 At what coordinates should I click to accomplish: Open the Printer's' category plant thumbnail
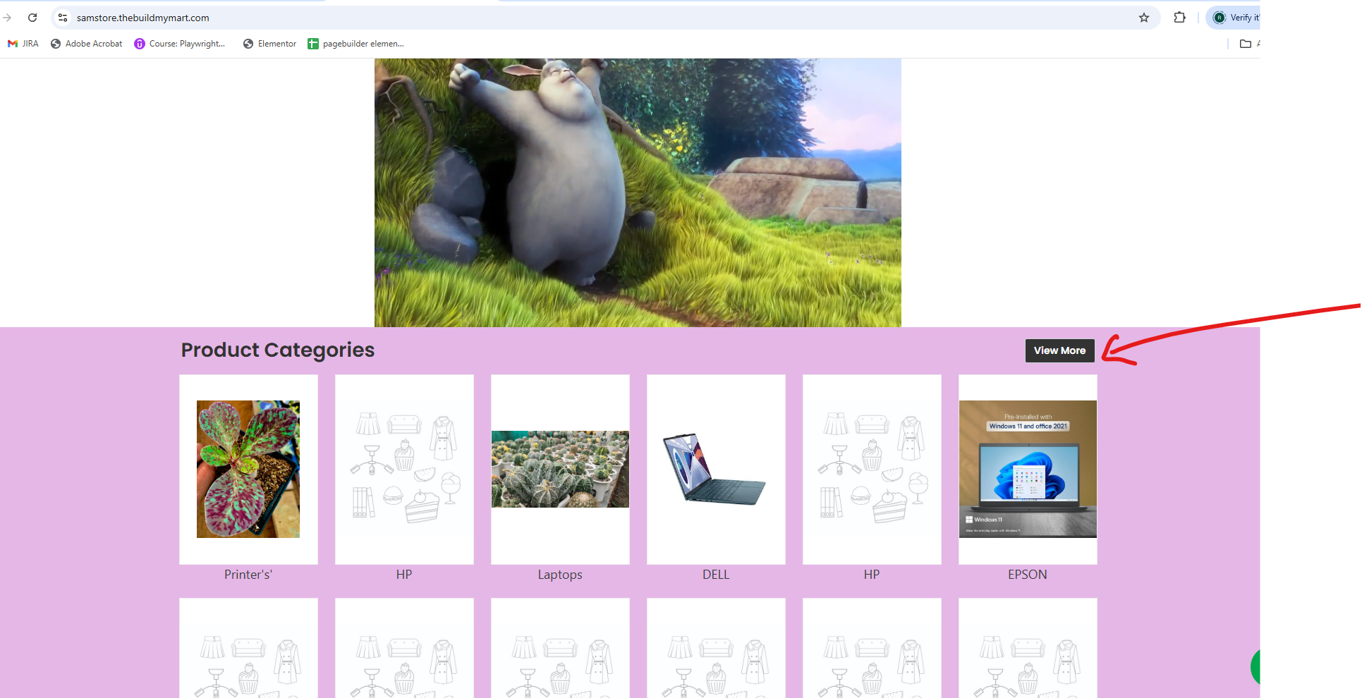248,470
